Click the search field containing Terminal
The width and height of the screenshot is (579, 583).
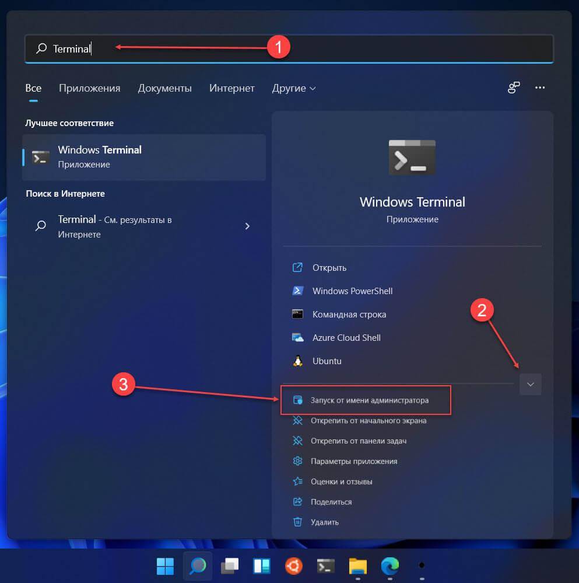point(289,48)
